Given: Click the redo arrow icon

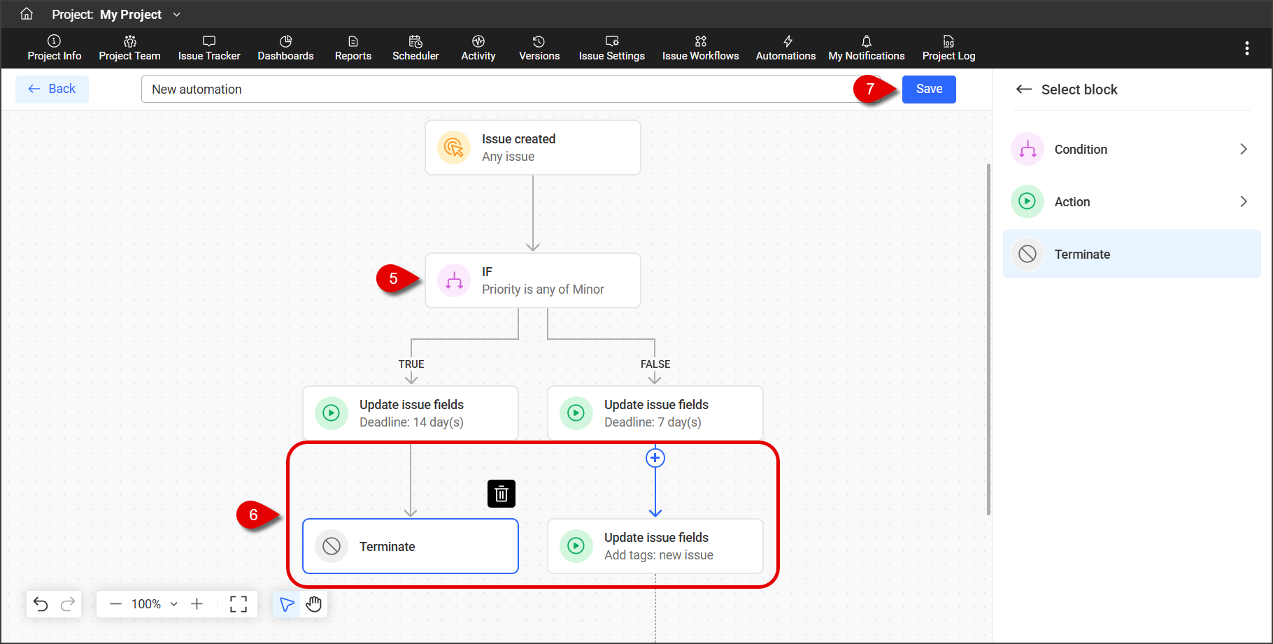Looking at the screenshot, I should coord(68,604).
